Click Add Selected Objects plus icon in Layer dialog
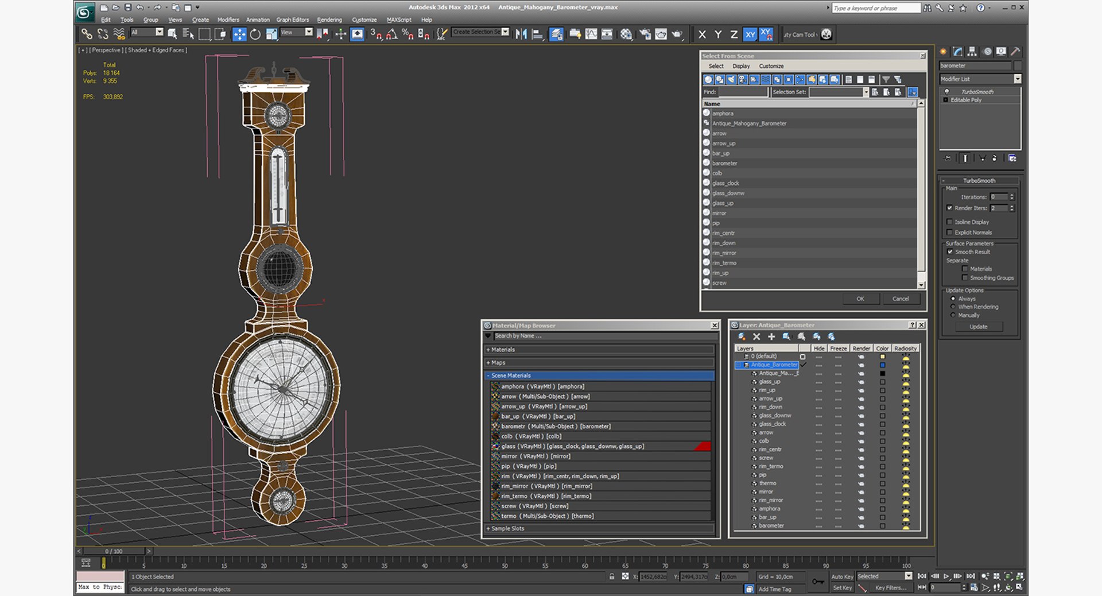This screenshot has height=596, width=1102. (x=771, y=337)
